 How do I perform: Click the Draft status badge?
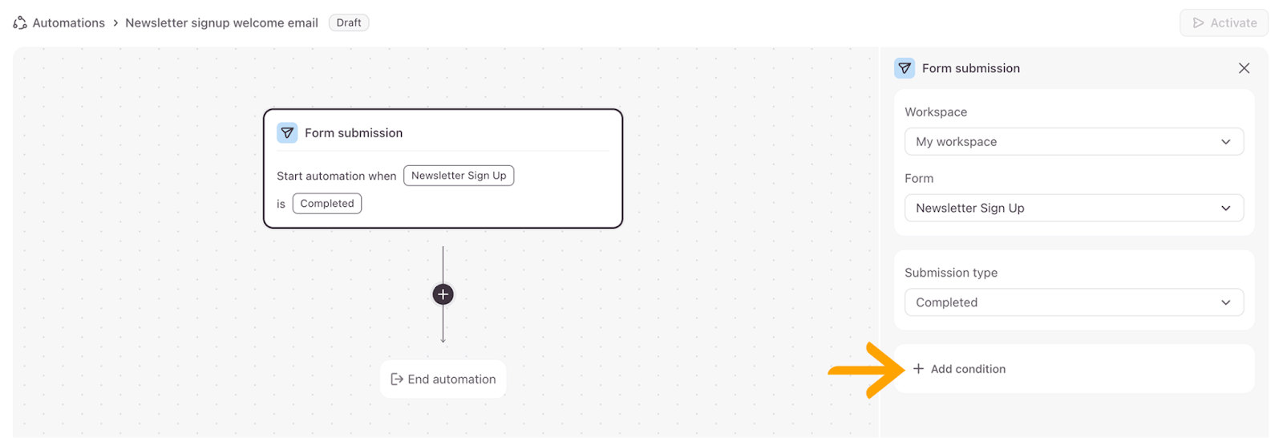click(349, 23)
